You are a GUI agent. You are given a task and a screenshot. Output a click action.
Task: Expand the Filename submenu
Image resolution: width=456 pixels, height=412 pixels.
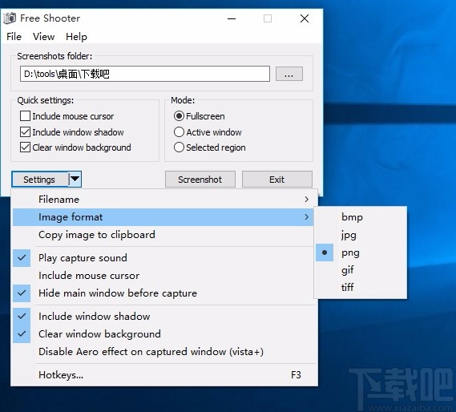pyautogui.click(x=163, y=200)
